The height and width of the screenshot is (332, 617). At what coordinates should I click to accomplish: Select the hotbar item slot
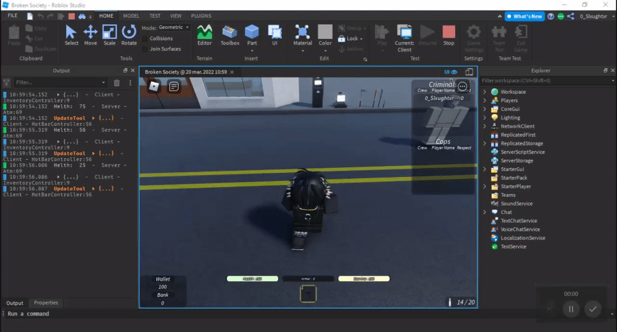[x=308, y=294]
